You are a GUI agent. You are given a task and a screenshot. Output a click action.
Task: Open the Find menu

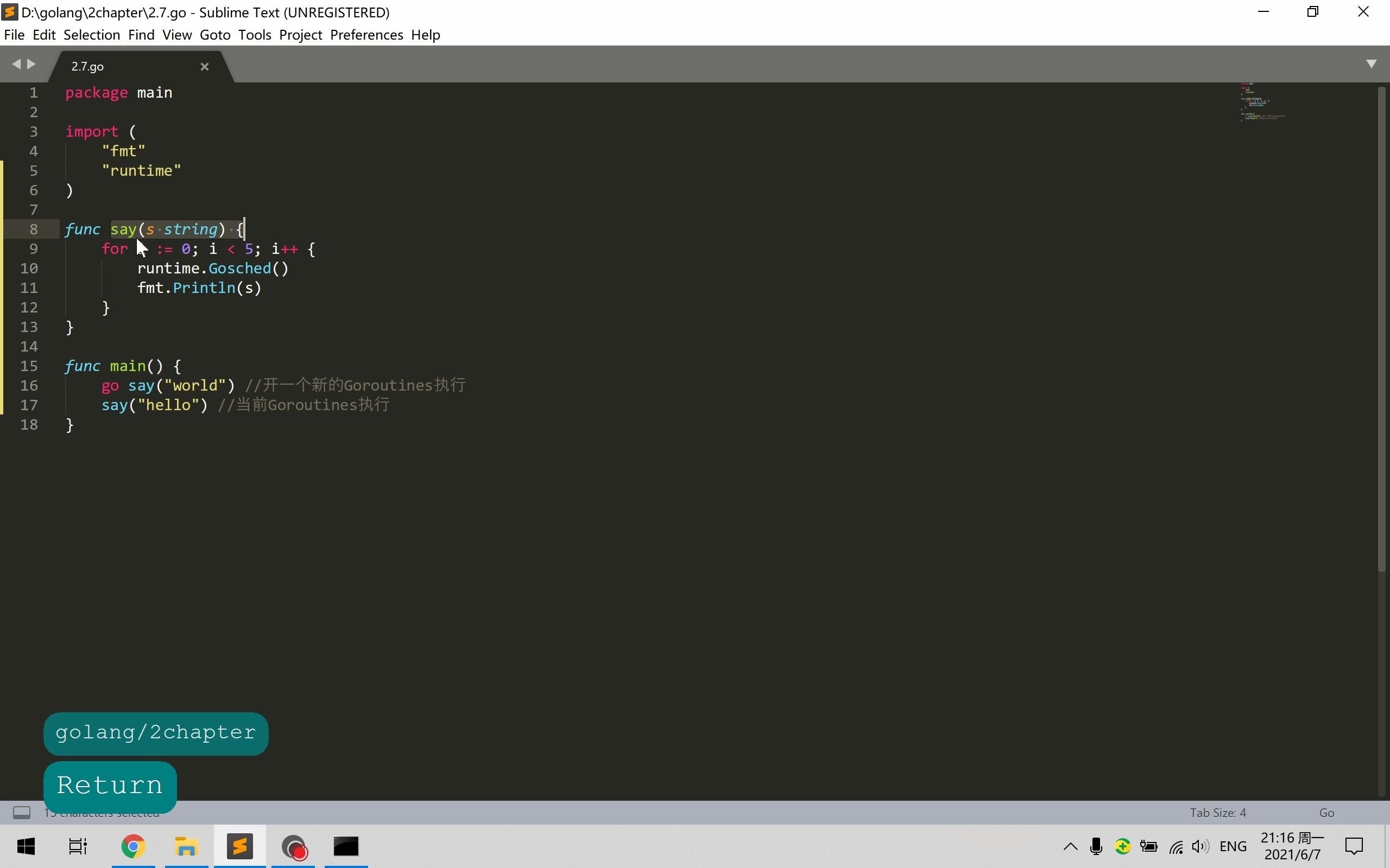pos(141,35)
